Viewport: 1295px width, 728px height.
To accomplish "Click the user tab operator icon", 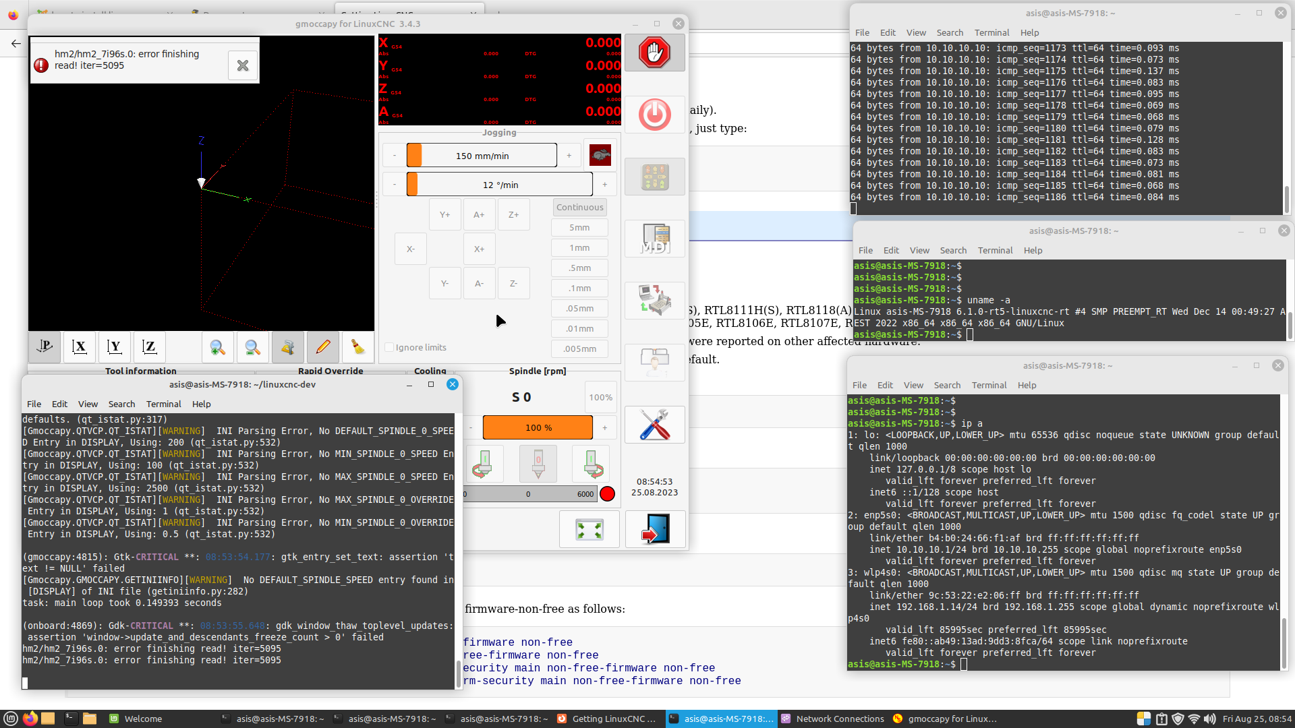I will click(x=654, y=363).
